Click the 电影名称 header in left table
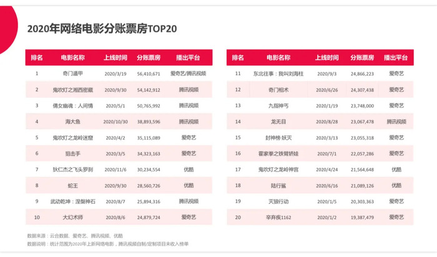 click(73, 57)
